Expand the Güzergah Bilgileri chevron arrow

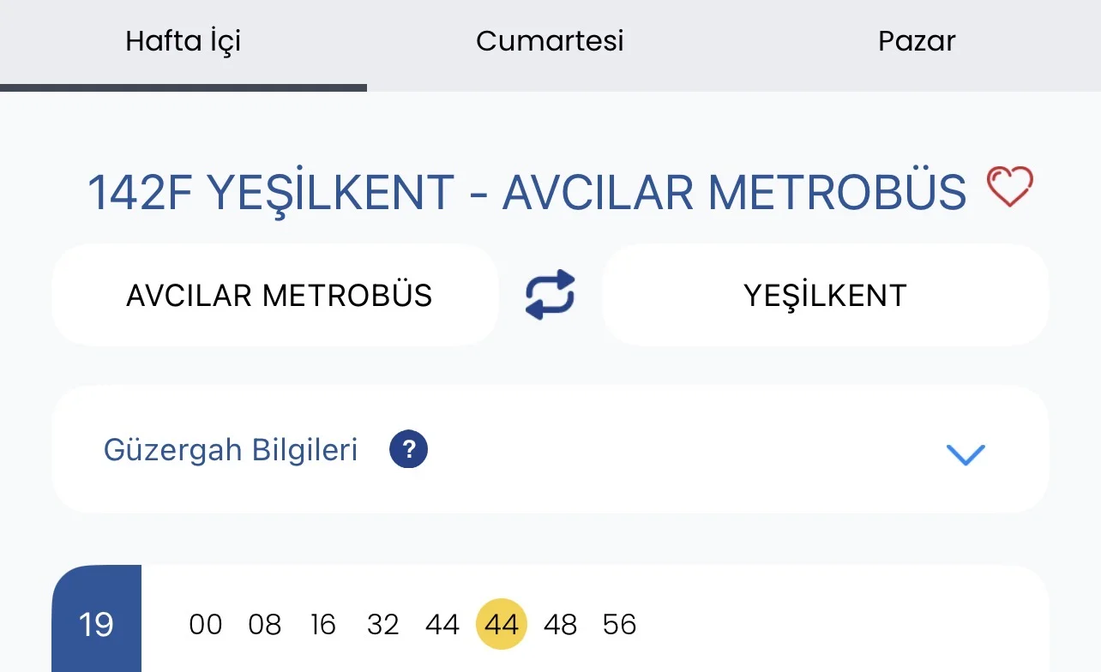(966, 453)
